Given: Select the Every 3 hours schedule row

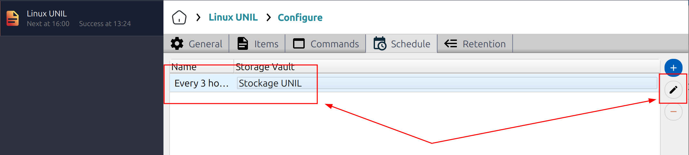Looking at the screenshot, I should click(202, 83).
